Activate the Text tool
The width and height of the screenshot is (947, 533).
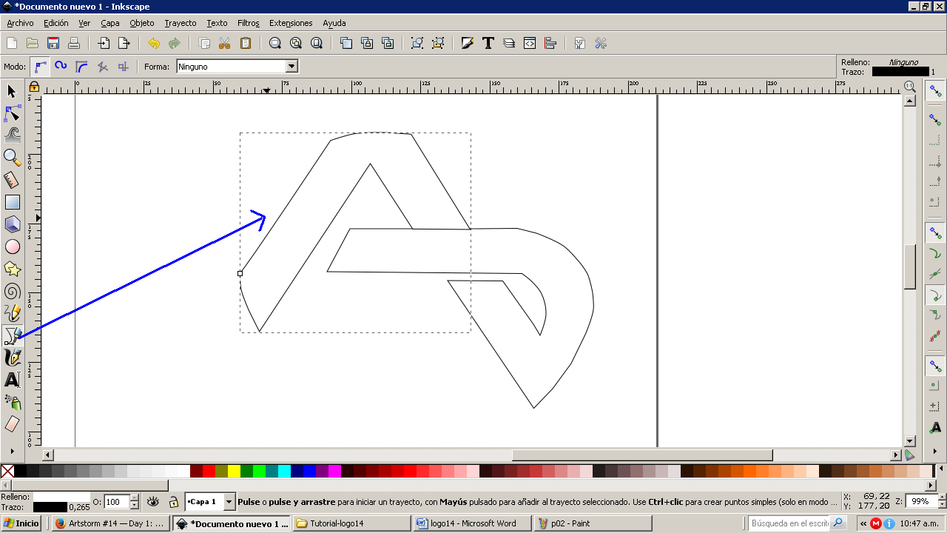pos(12,380)
